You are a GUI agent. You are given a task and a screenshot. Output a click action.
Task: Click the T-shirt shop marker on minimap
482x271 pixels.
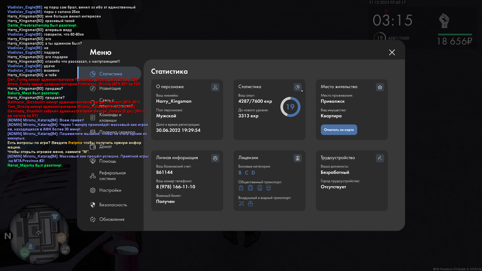[x=54, y=216]
